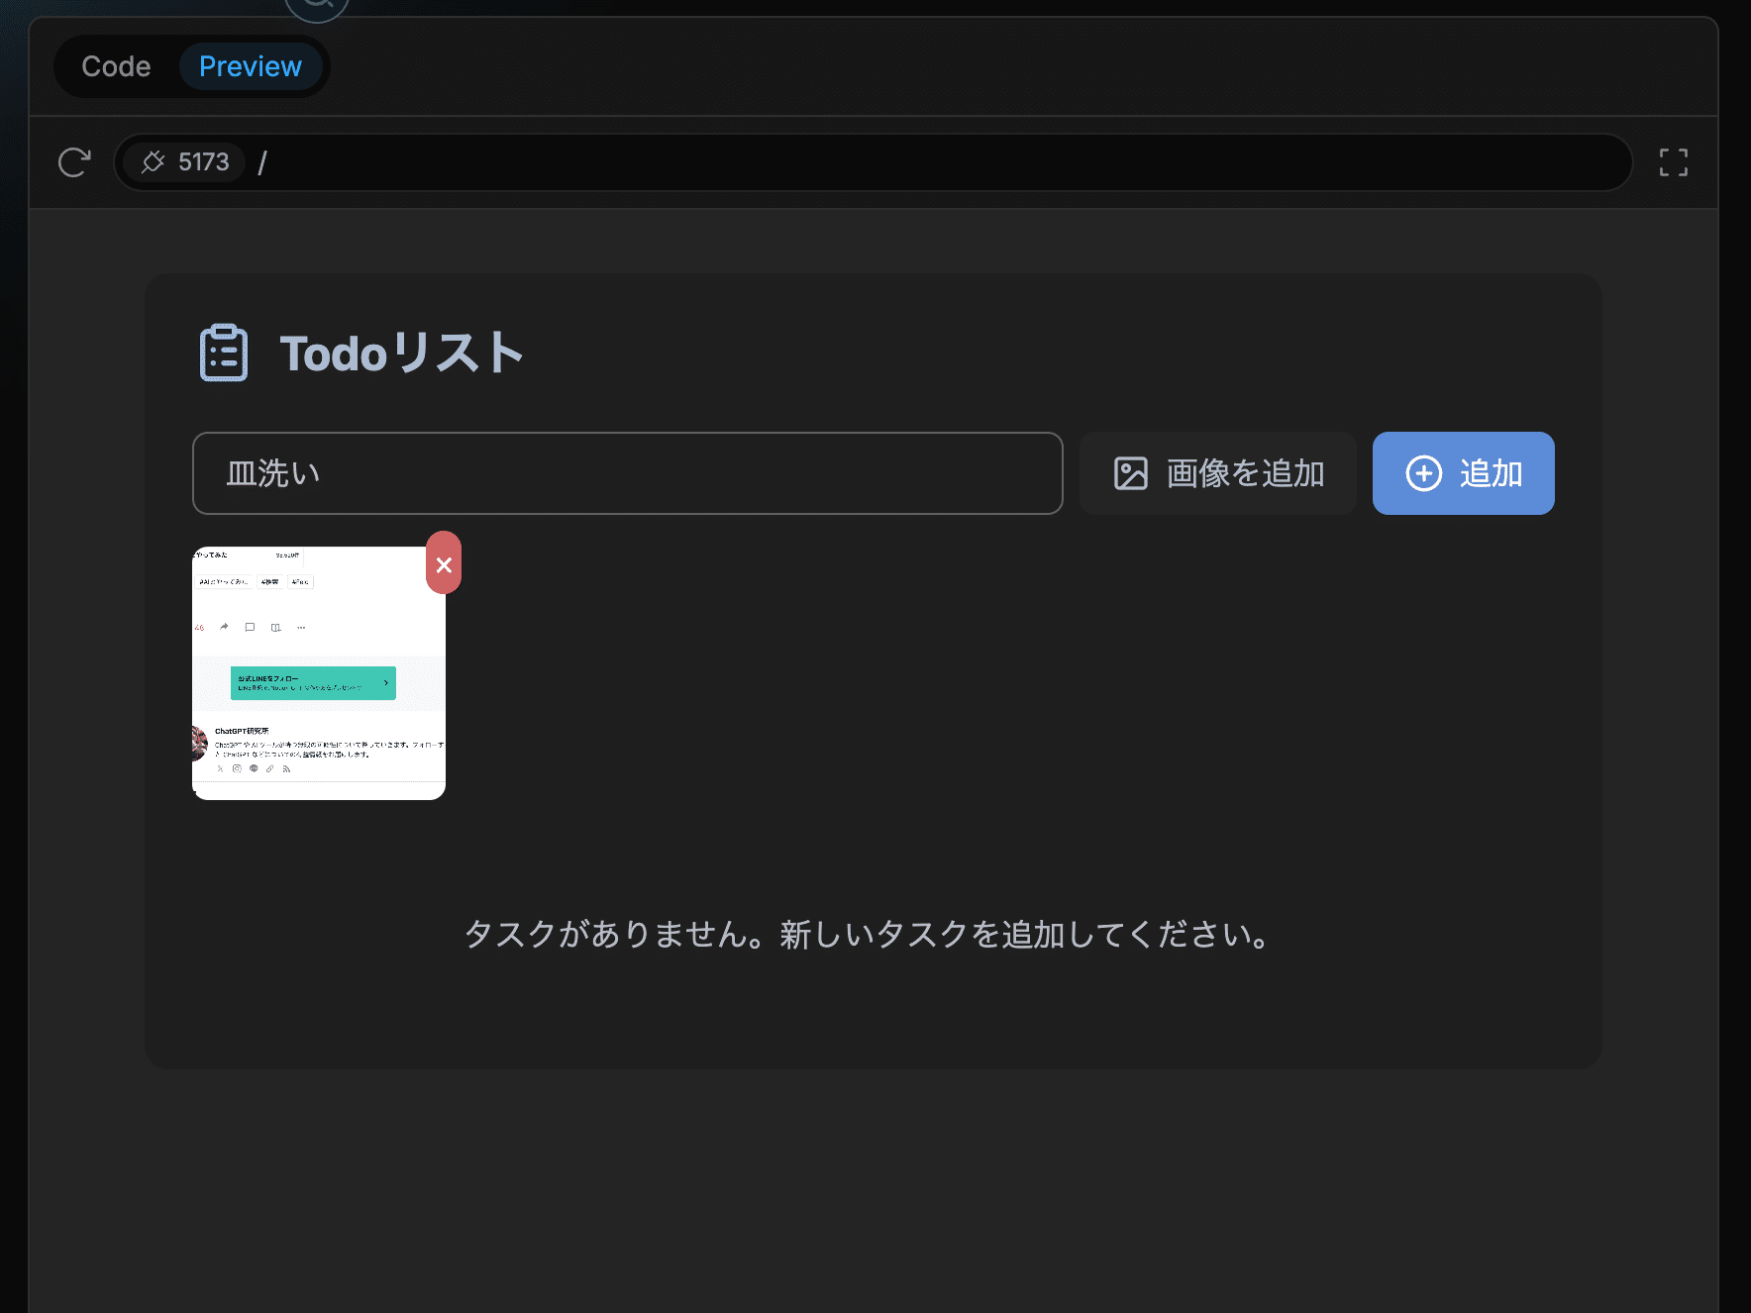The height and width of the screenshot is (1313, 1751).
Task: Open the preview in fullscreen
Action: [1673, 162]
